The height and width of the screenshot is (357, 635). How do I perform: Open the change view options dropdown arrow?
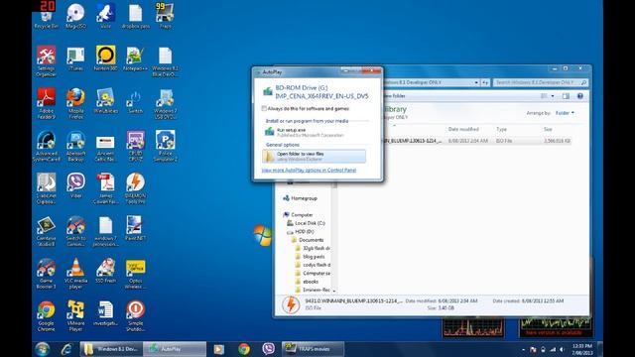coord(553,96)
